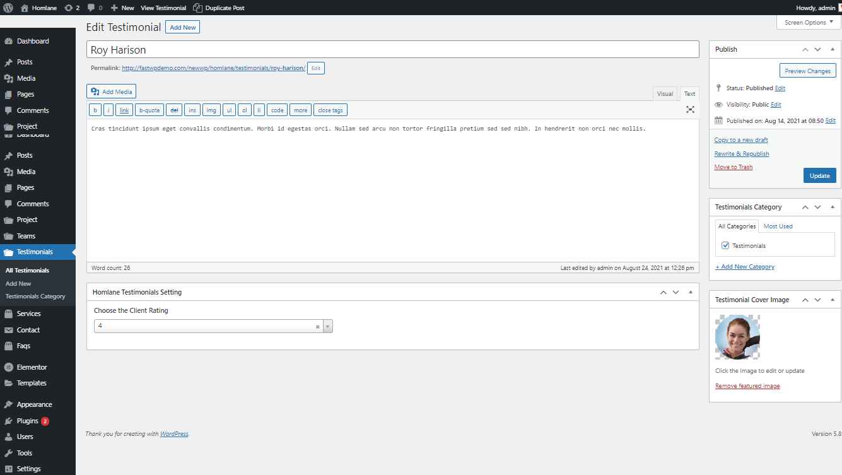Click the Add Media button

(112, 91)
